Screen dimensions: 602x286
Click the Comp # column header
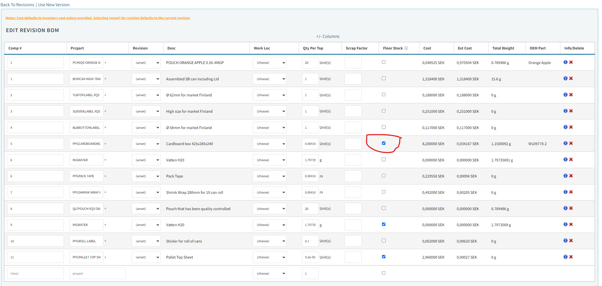[x=15, y=48]
